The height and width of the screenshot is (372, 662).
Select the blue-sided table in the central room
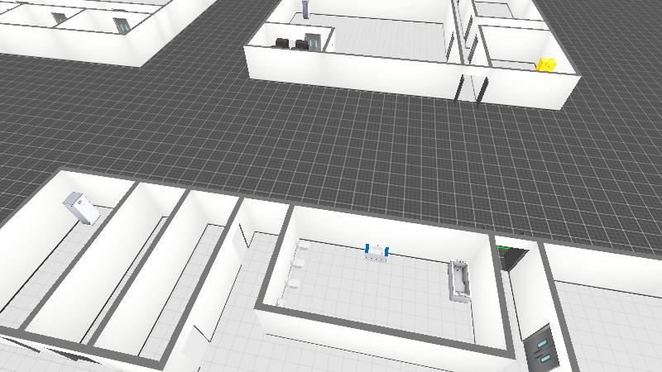pyautogui.click(x=377, y=251)
